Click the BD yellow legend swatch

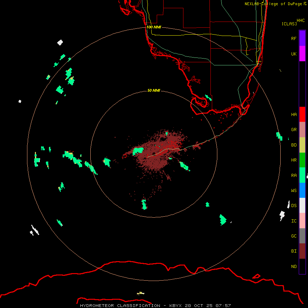pyautogui.click(x=302, y=145)
